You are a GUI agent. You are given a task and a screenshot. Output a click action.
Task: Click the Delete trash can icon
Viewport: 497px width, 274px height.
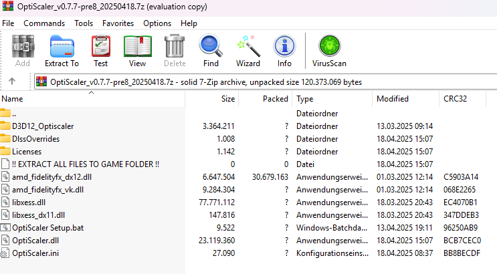coord(175,47)
